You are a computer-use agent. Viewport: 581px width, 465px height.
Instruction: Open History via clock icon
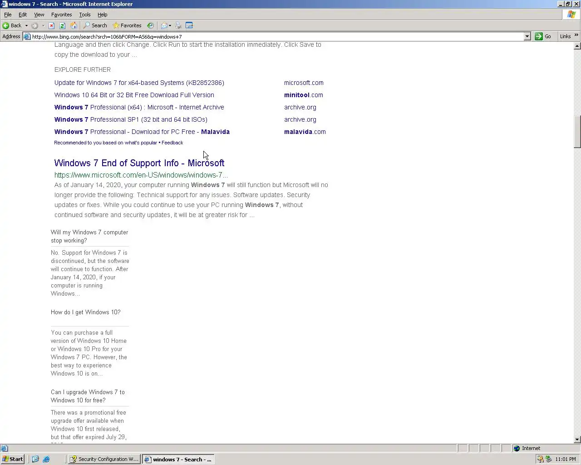pos(150,25)
